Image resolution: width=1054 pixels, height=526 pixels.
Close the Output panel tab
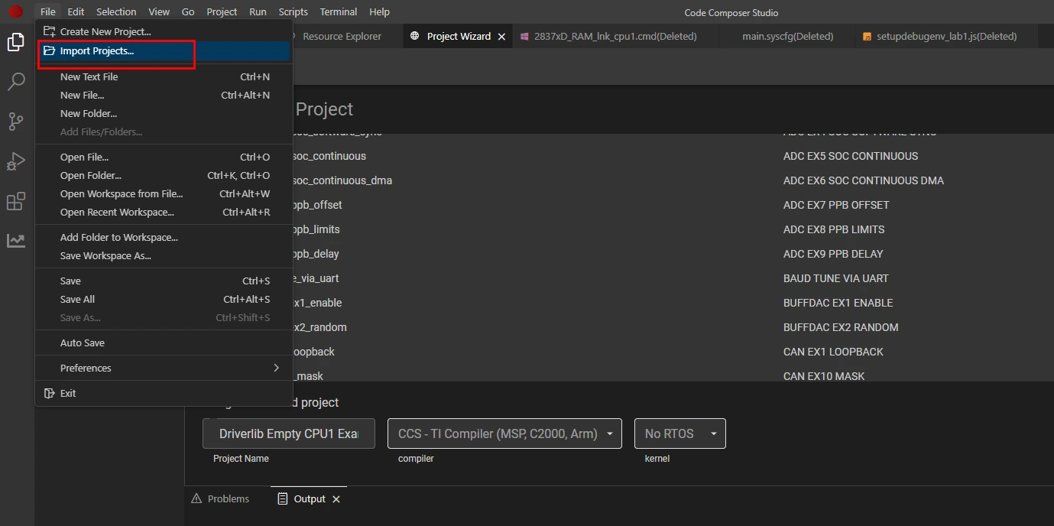click(336, 498)
